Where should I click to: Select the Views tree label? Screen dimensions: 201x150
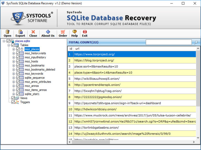[24, 98]
